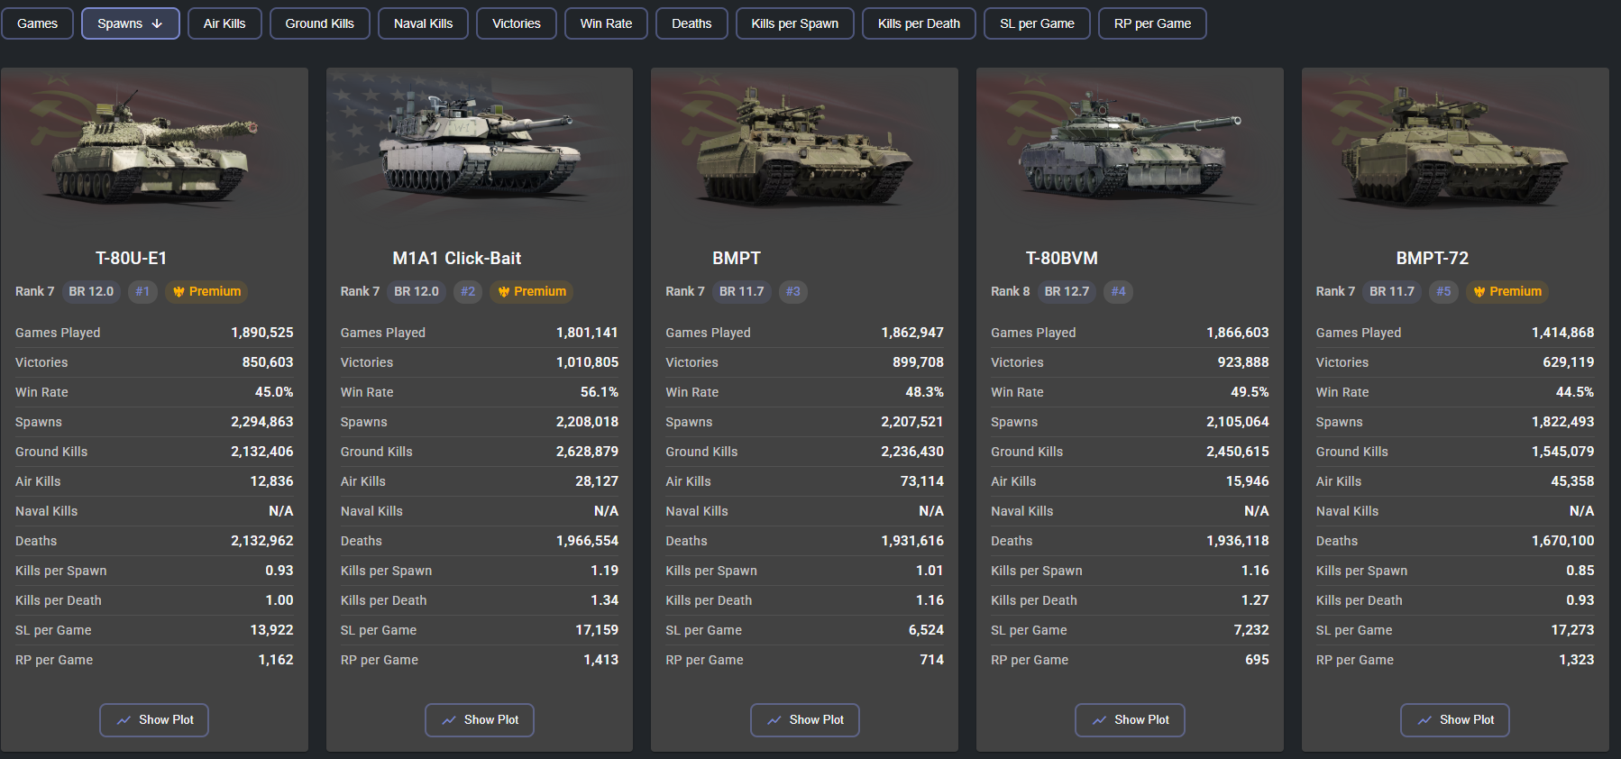This screenshot has height=759, width=1621.
Task: Show Plot for M1A1 Click-Bait
Action: point(480,720)
